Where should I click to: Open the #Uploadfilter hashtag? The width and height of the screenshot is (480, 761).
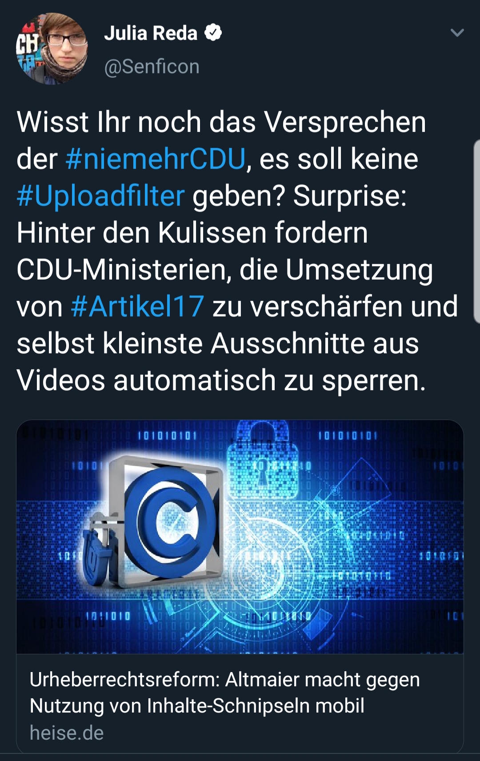tap(100, 196)
